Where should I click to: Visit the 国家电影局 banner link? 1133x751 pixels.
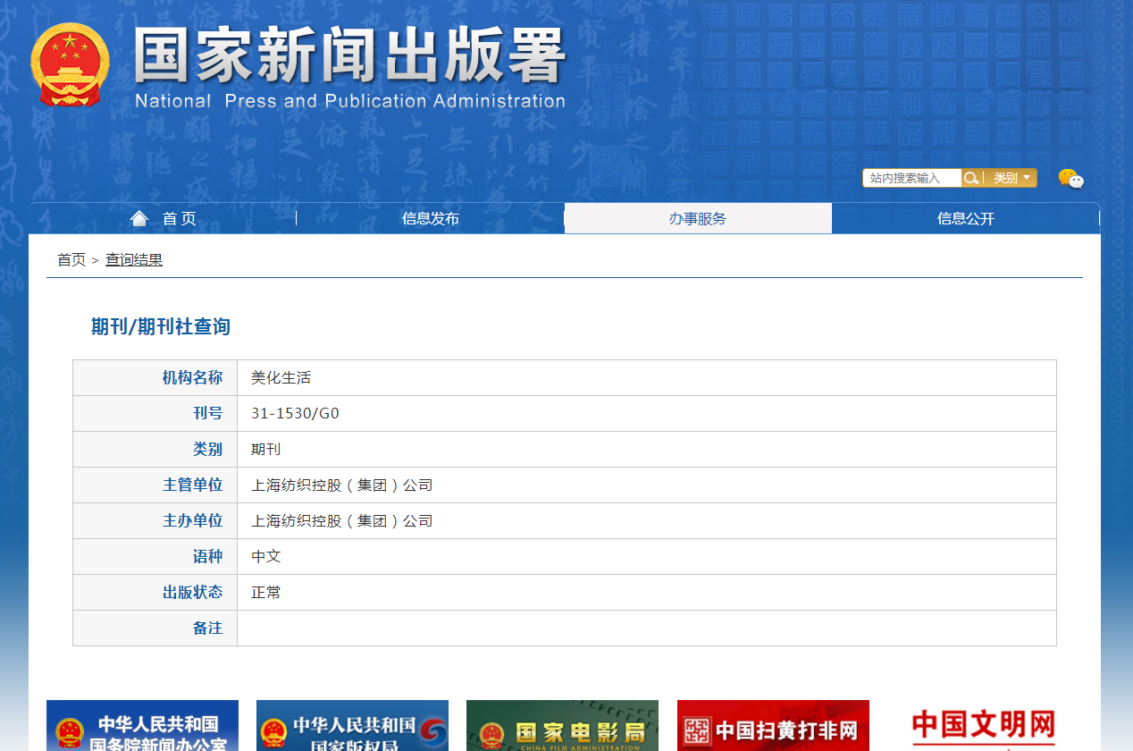pyautogui.click(x=562, y=726)
